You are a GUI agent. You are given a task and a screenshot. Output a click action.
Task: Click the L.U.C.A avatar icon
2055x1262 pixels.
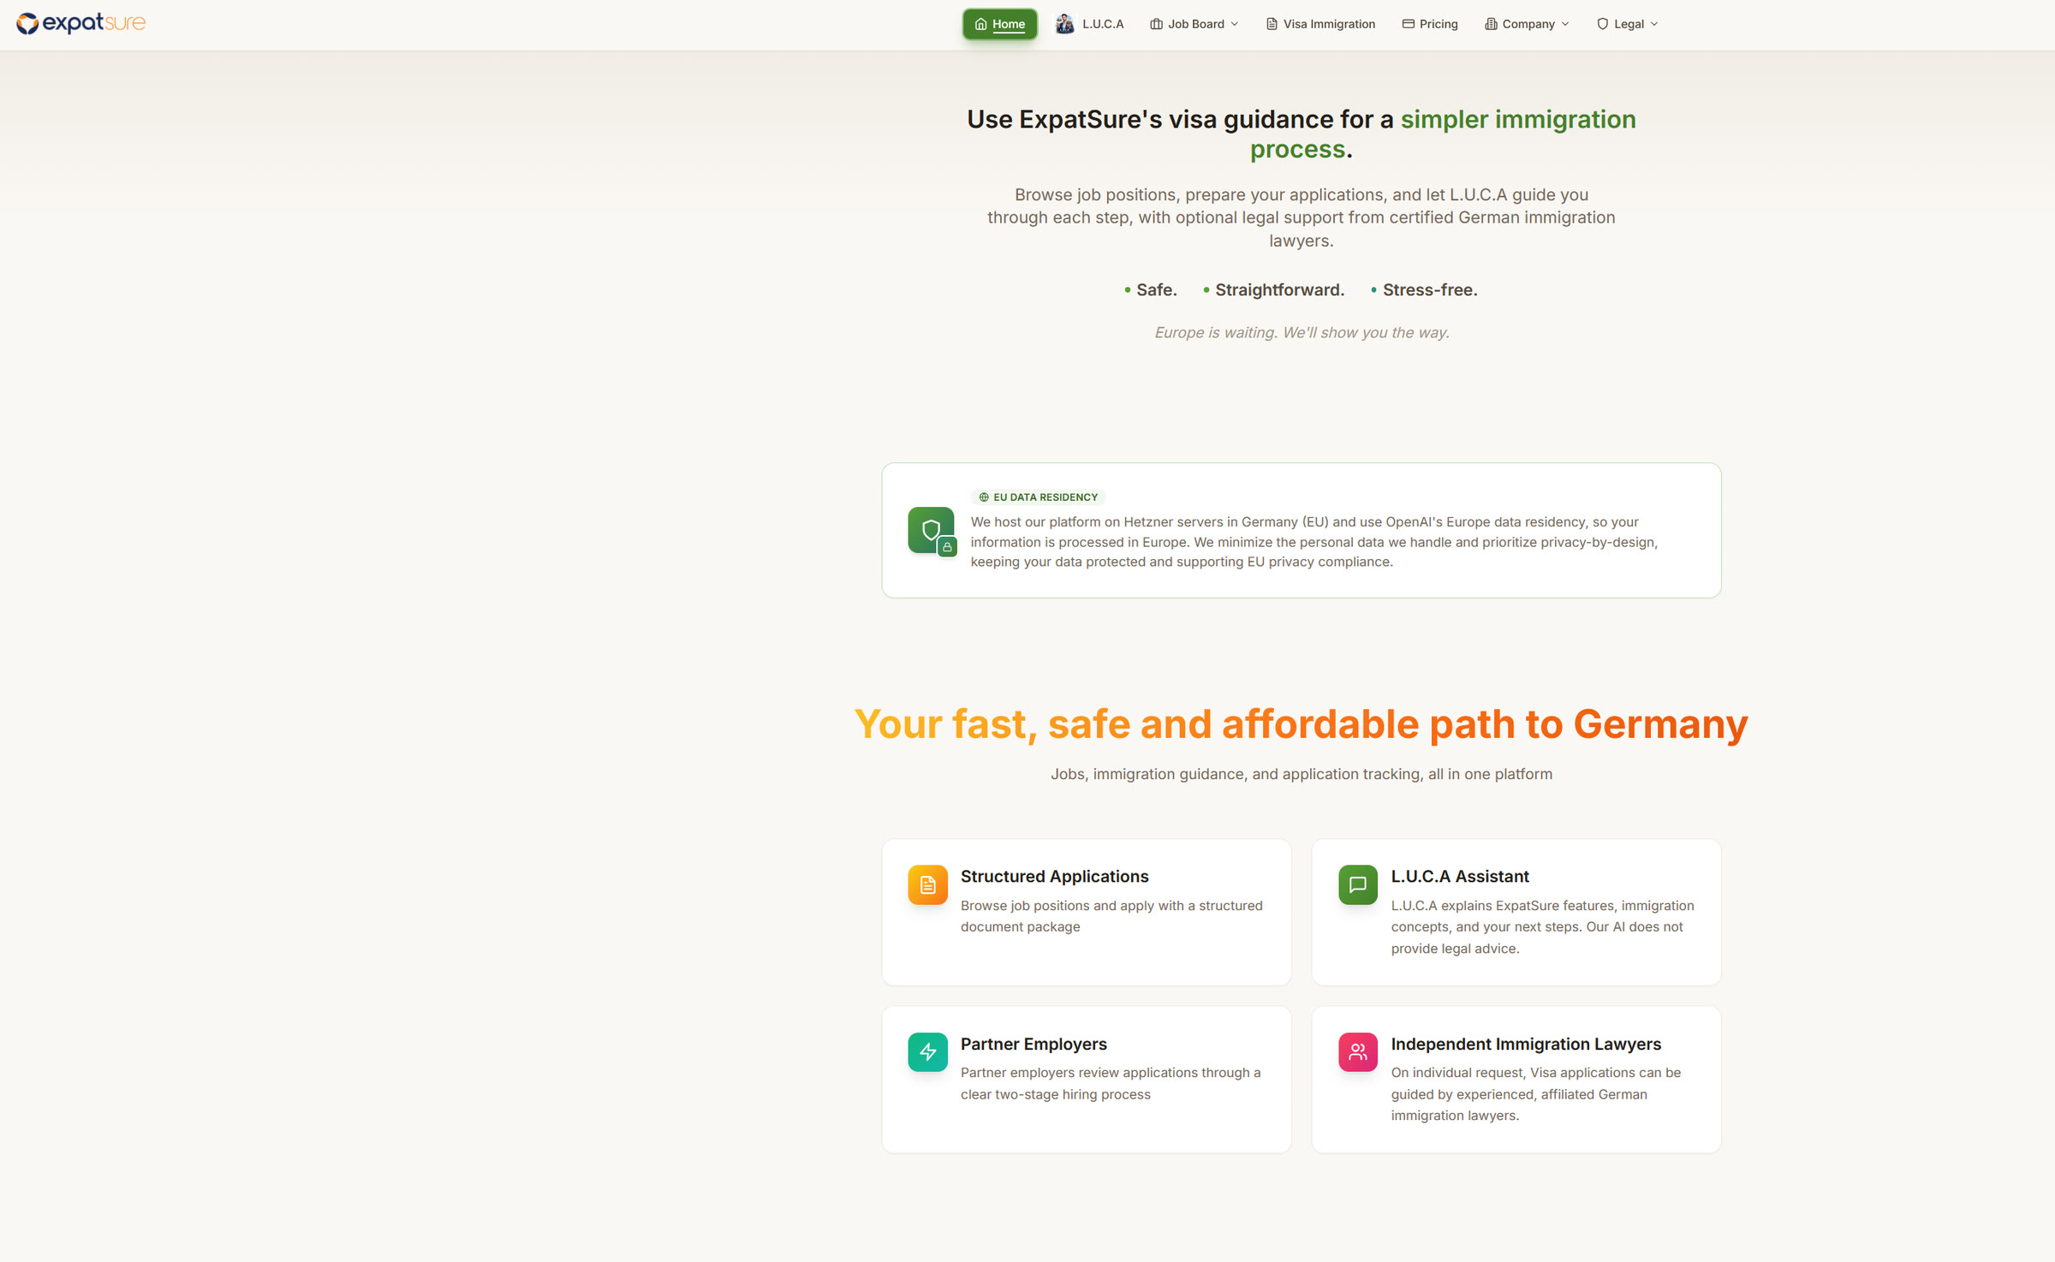tap(1064, 24)
